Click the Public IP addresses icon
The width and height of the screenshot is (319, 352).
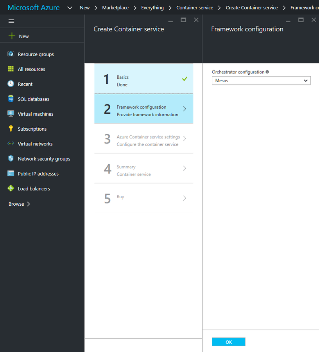click(11, 173)
